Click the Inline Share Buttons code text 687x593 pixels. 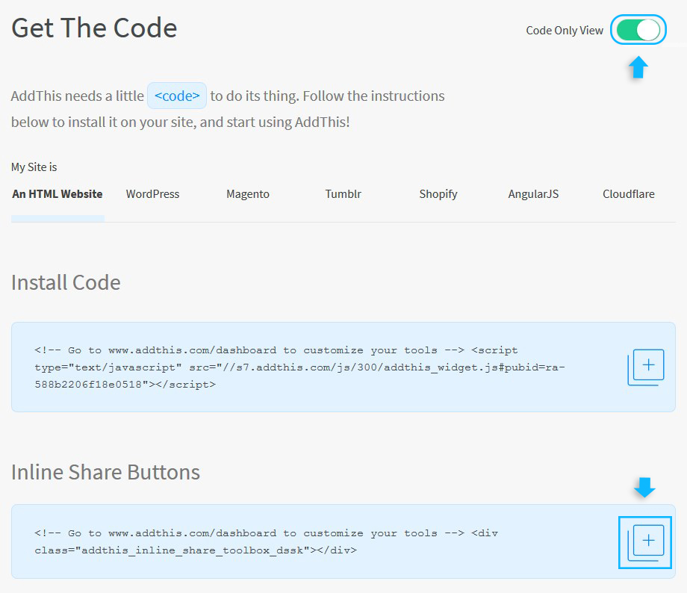pos(266,541)
